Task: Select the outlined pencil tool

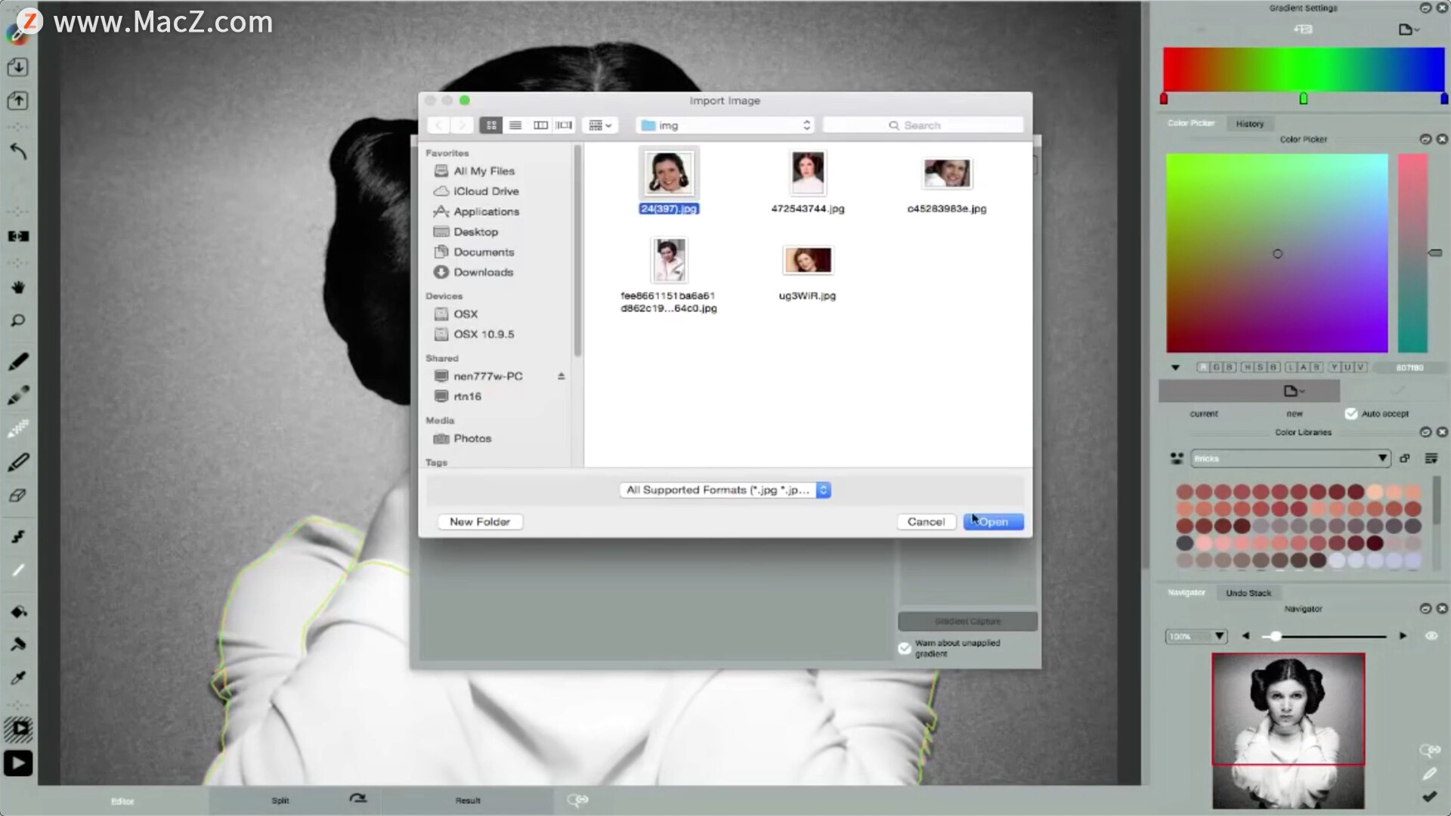Action: [17, 462]
